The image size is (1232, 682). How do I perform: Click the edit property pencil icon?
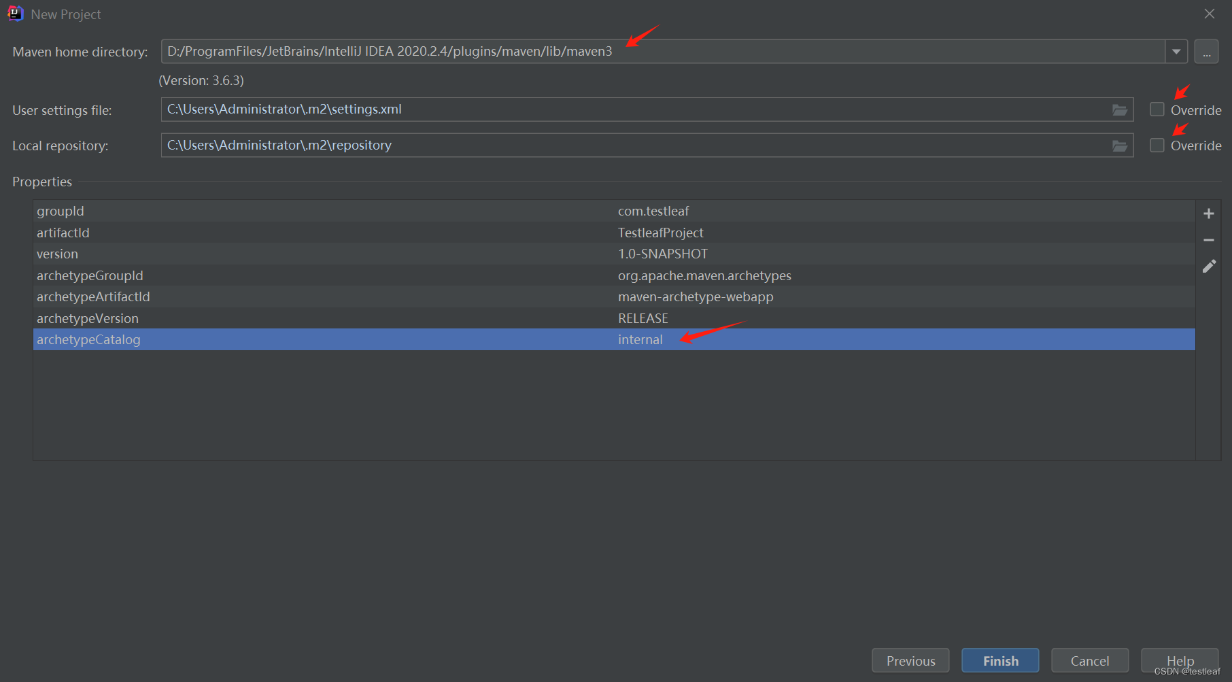click(1208, 266)
